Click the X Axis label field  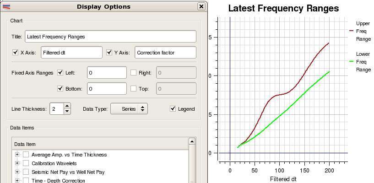pos(71,53)
